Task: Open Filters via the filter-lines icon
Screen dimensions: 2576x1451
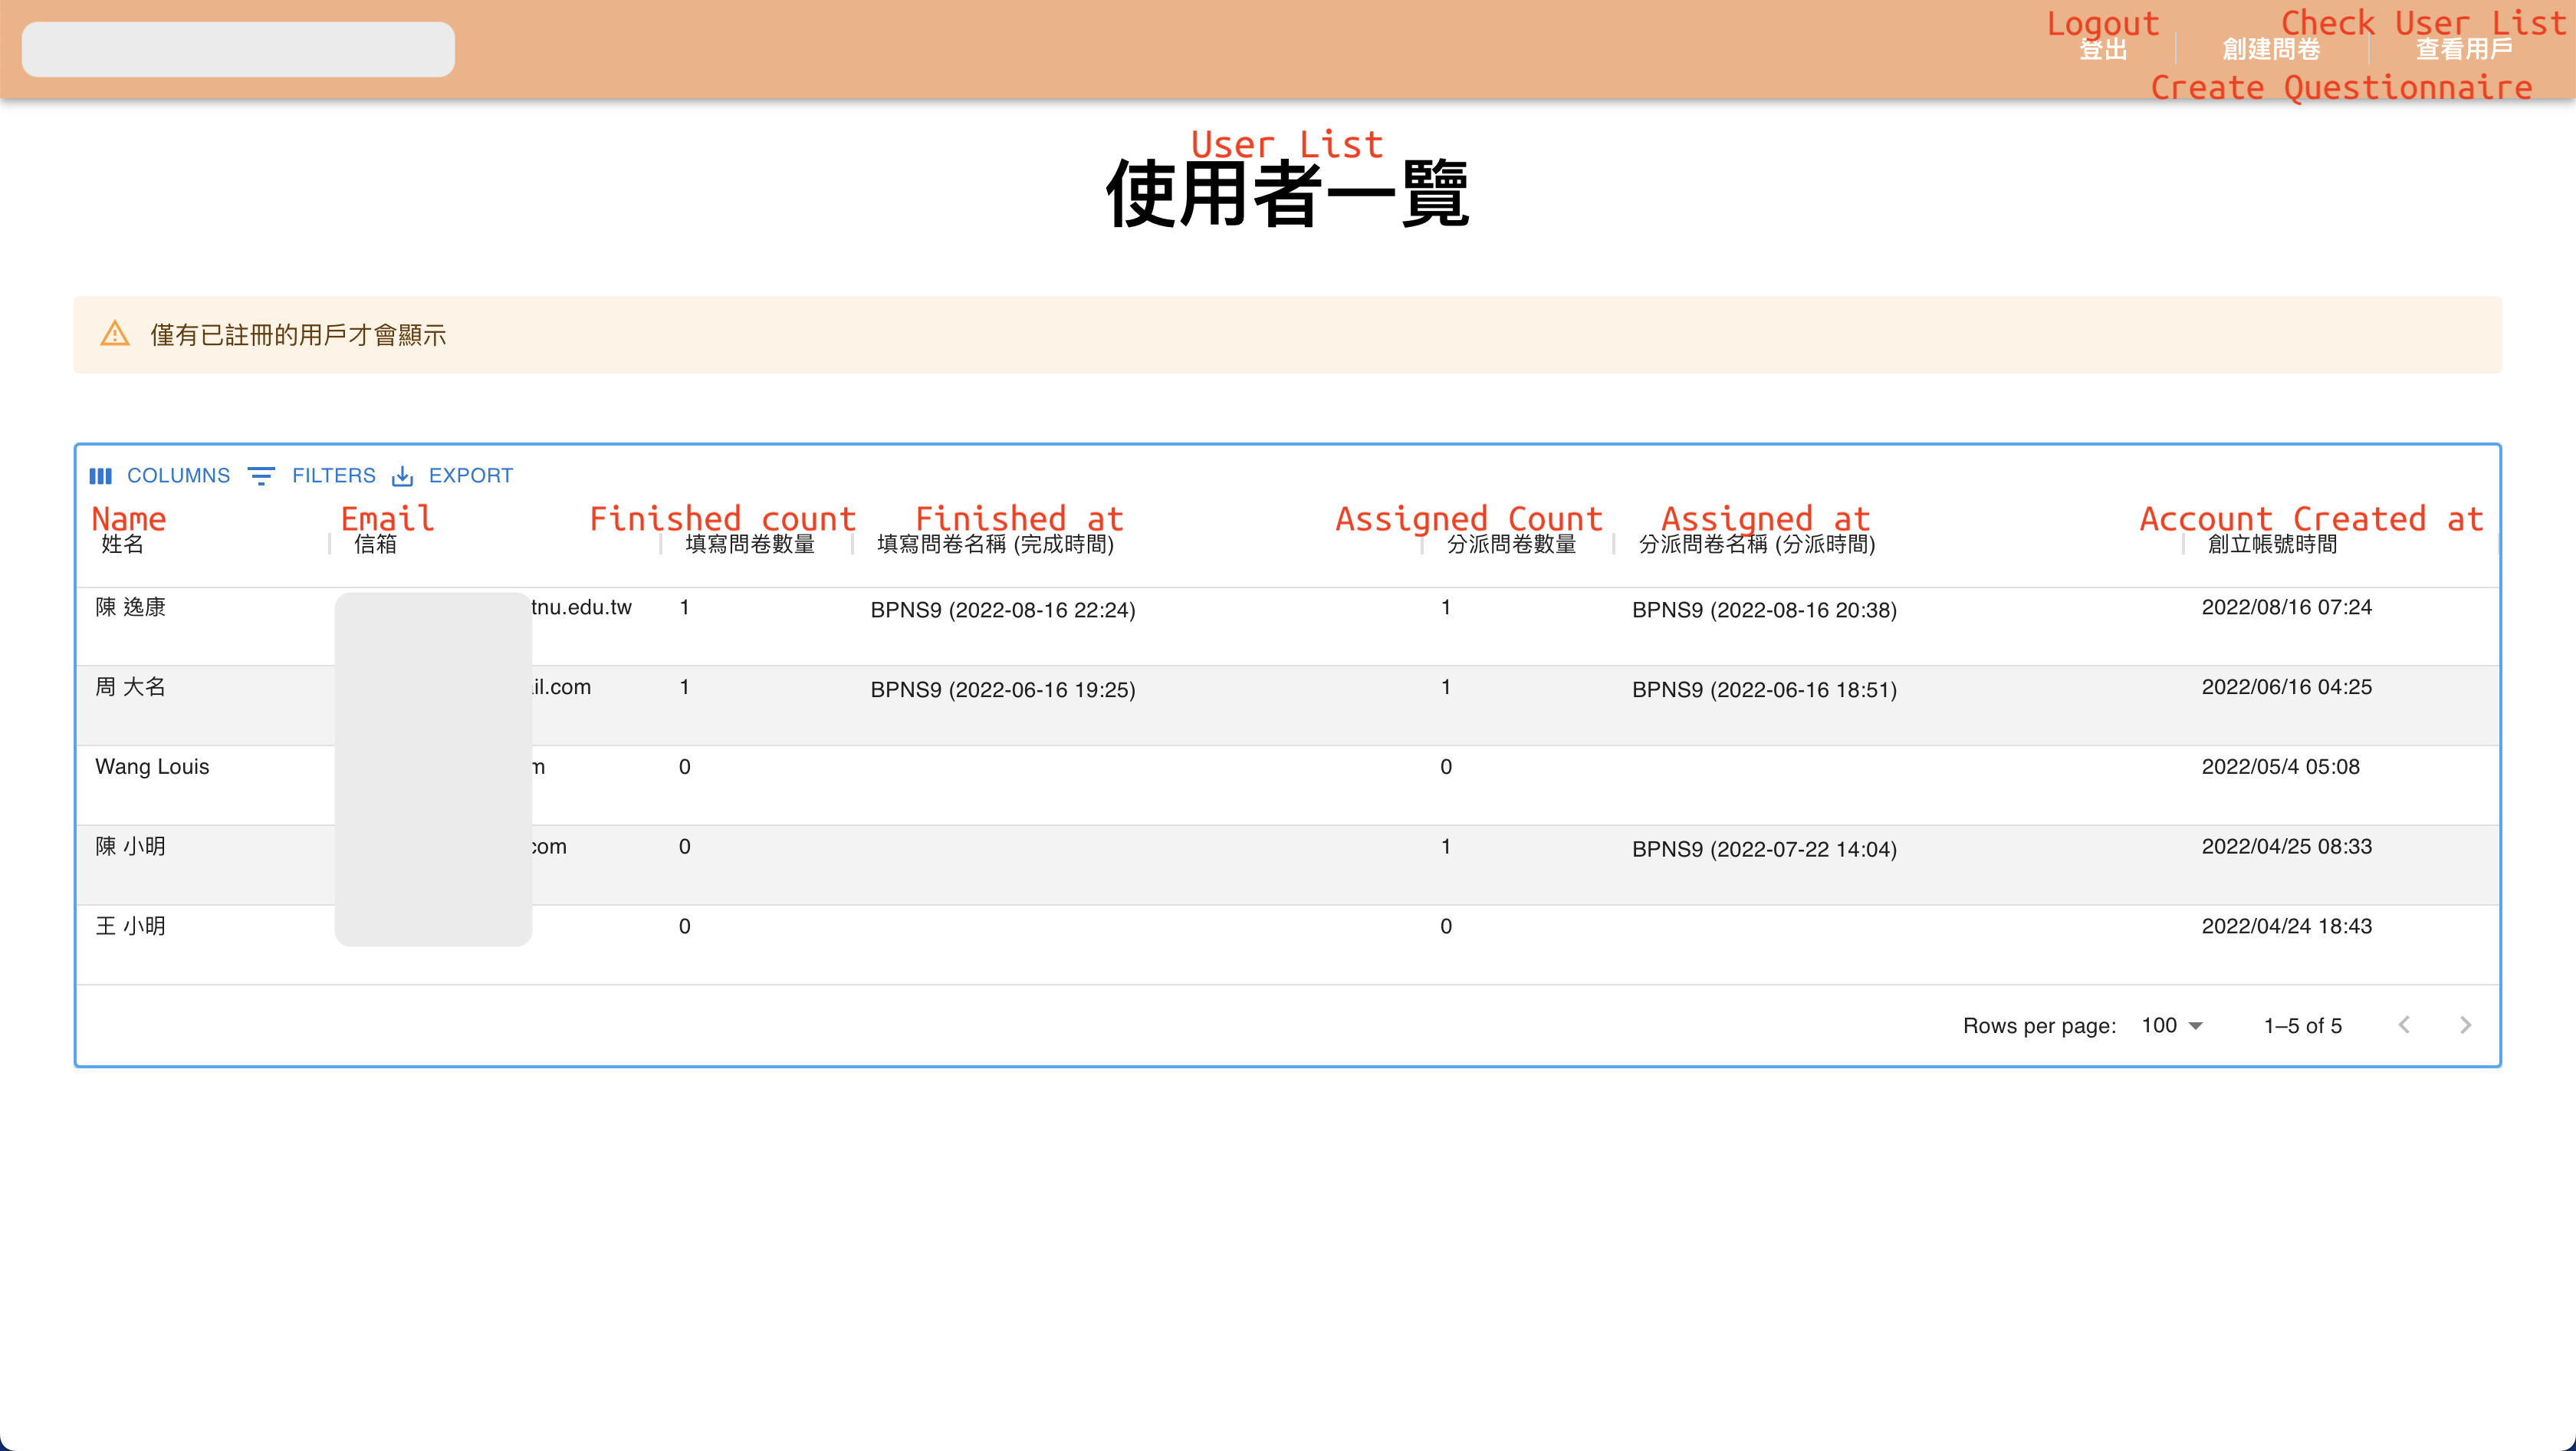Action: 261,476
